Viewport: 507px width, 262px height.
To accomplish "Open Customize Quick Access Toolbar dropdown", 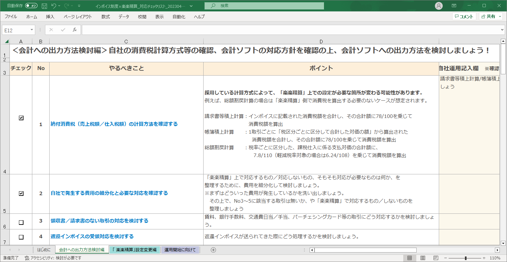I will pyautogui.click(x=79, y=6).
